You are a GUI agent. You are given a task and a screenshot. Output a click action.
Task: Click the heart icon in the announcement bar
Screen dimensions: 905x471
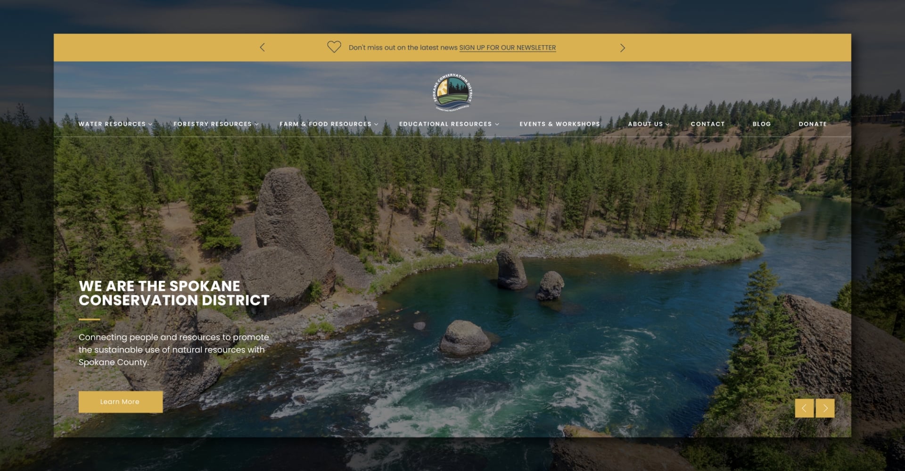334,47
